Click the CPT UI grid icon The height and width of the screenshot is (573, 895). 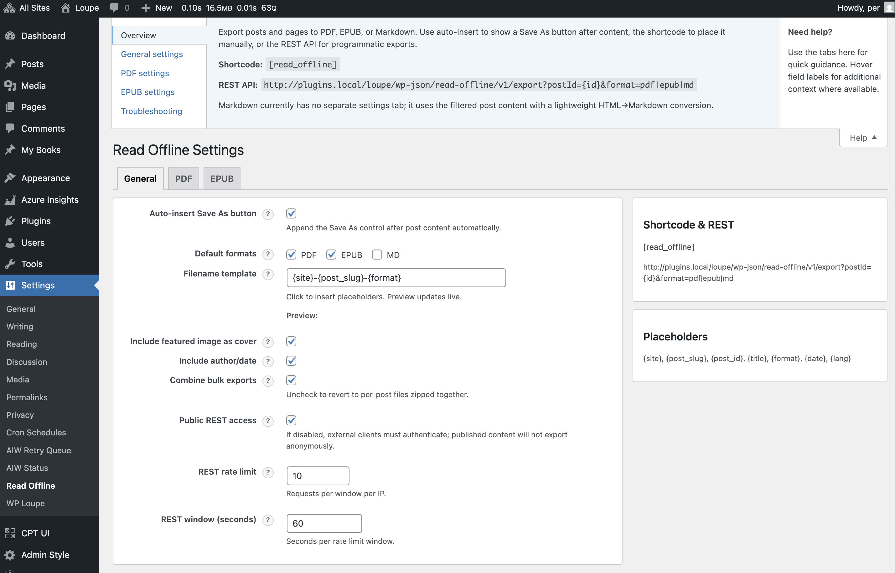[x=10, y=533]
